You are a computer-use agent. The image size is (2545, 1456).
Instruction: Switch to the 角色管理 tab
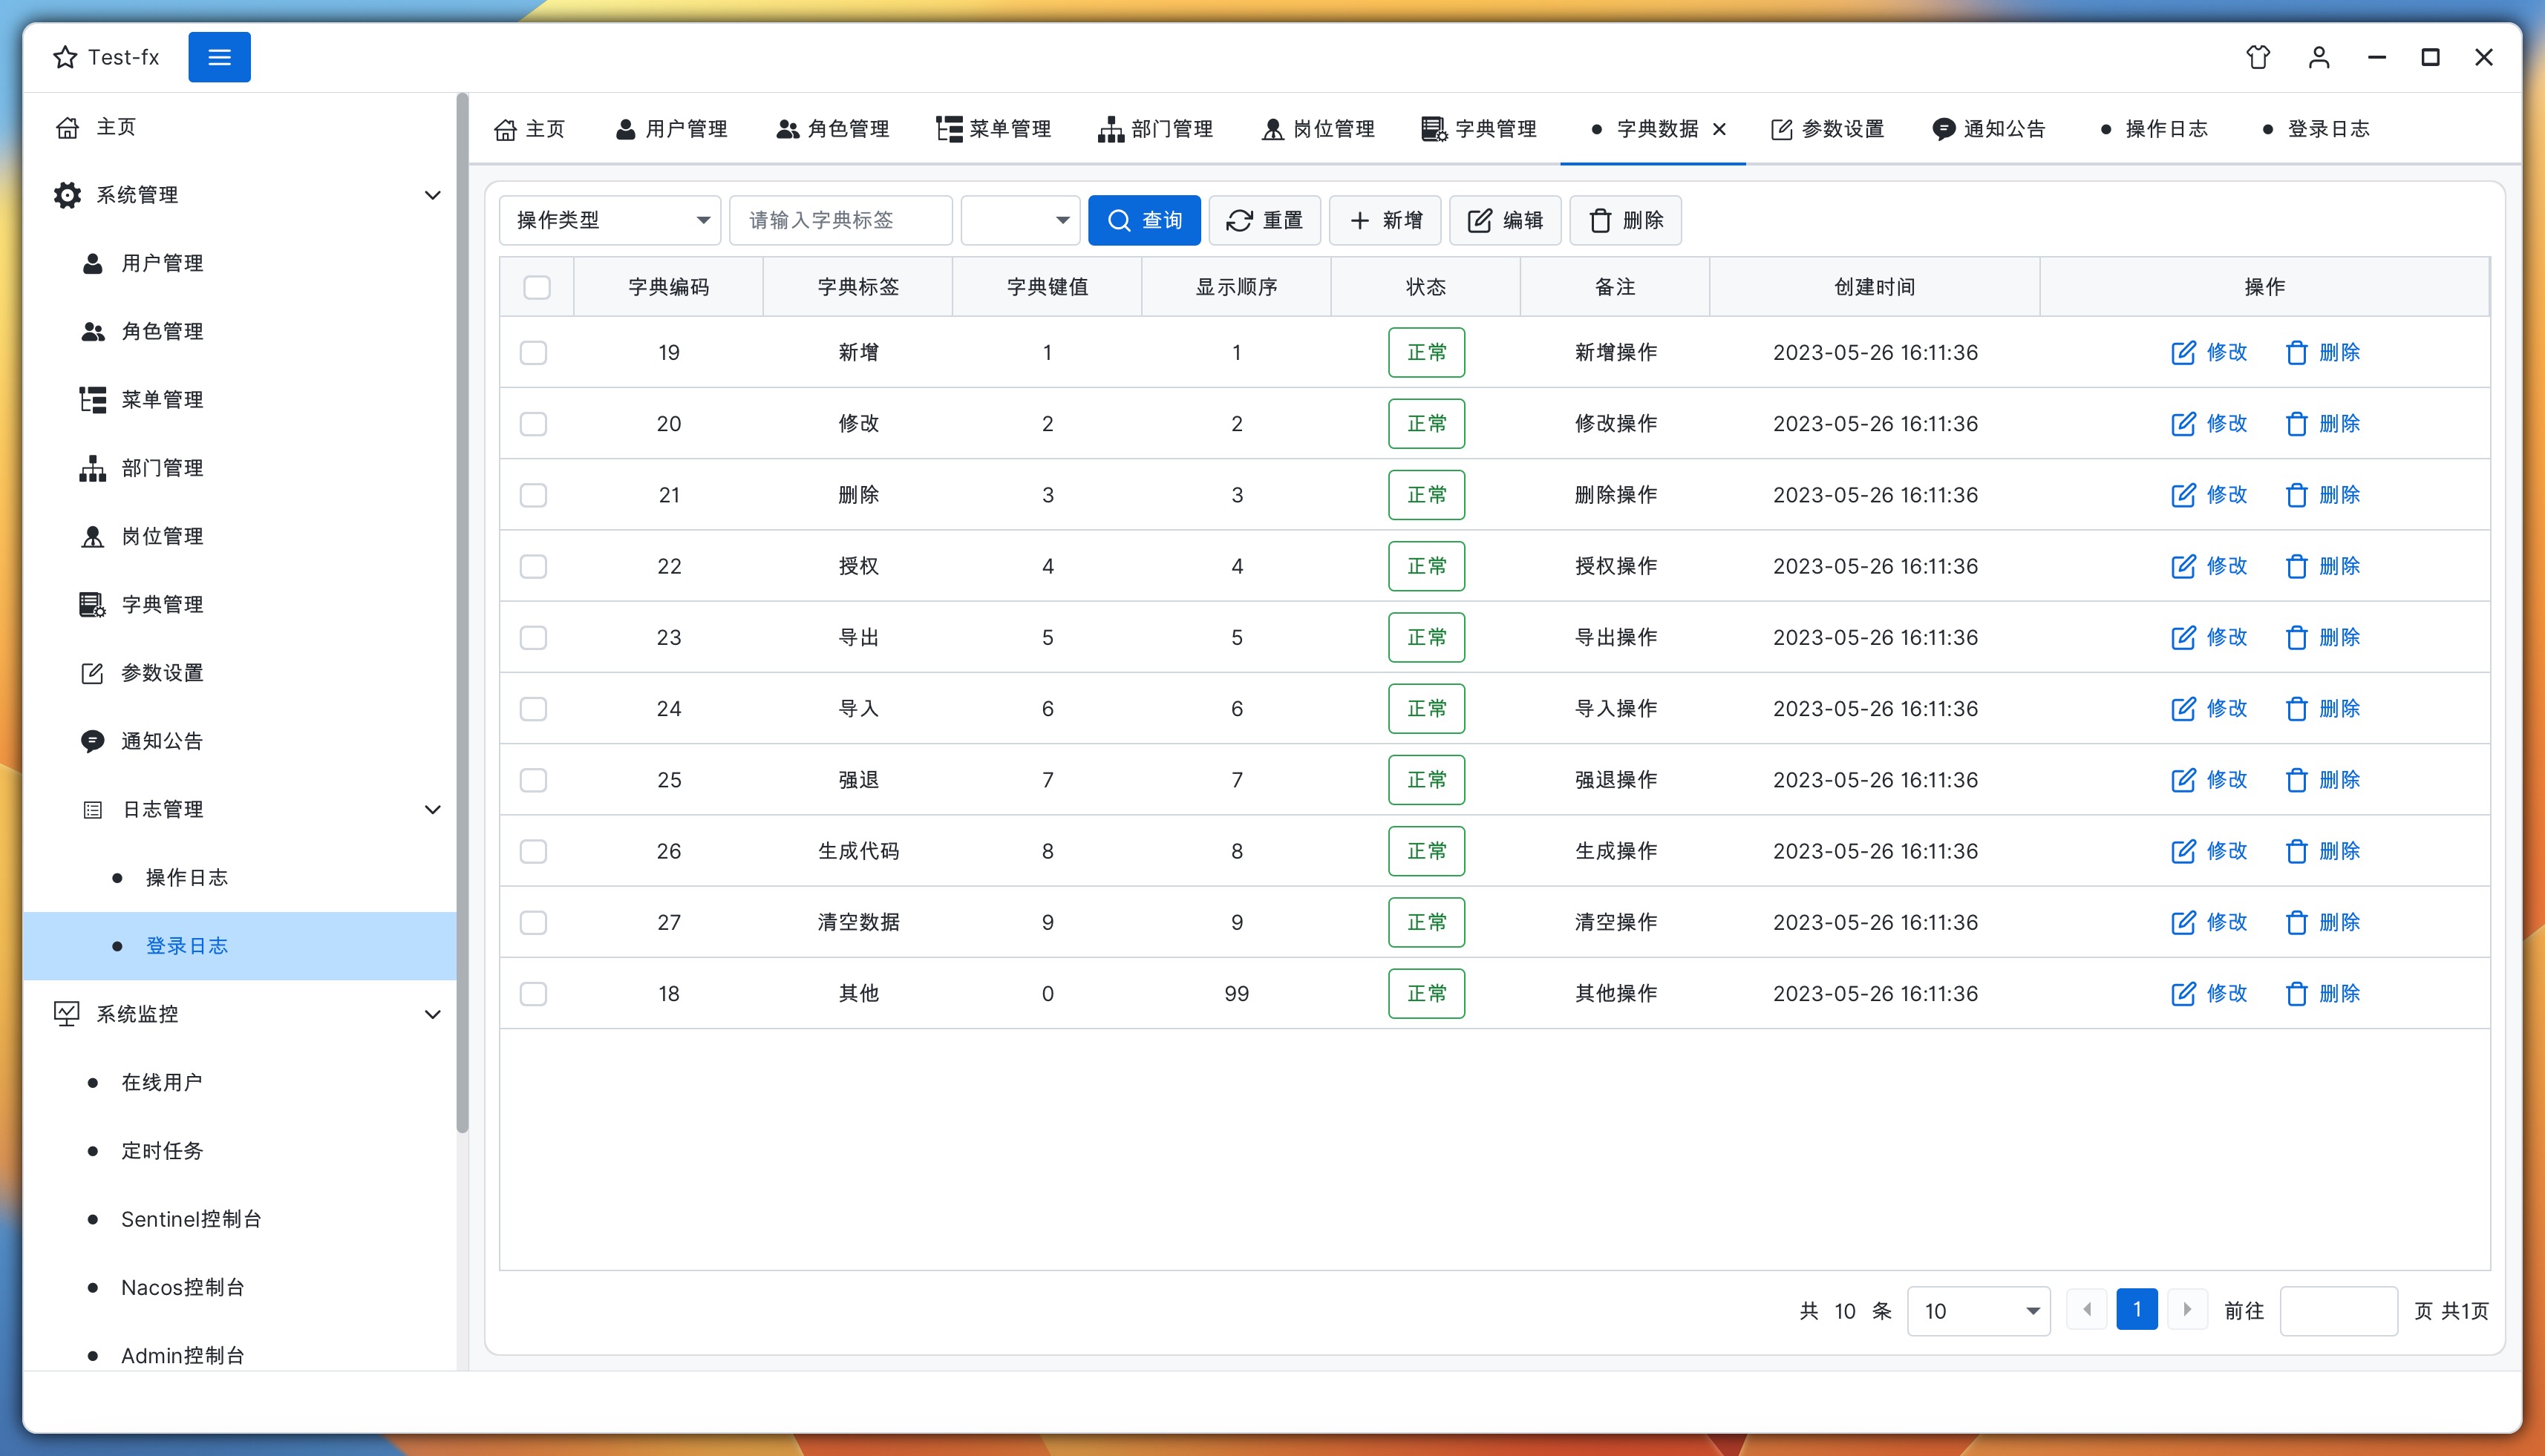coord(832,129)
